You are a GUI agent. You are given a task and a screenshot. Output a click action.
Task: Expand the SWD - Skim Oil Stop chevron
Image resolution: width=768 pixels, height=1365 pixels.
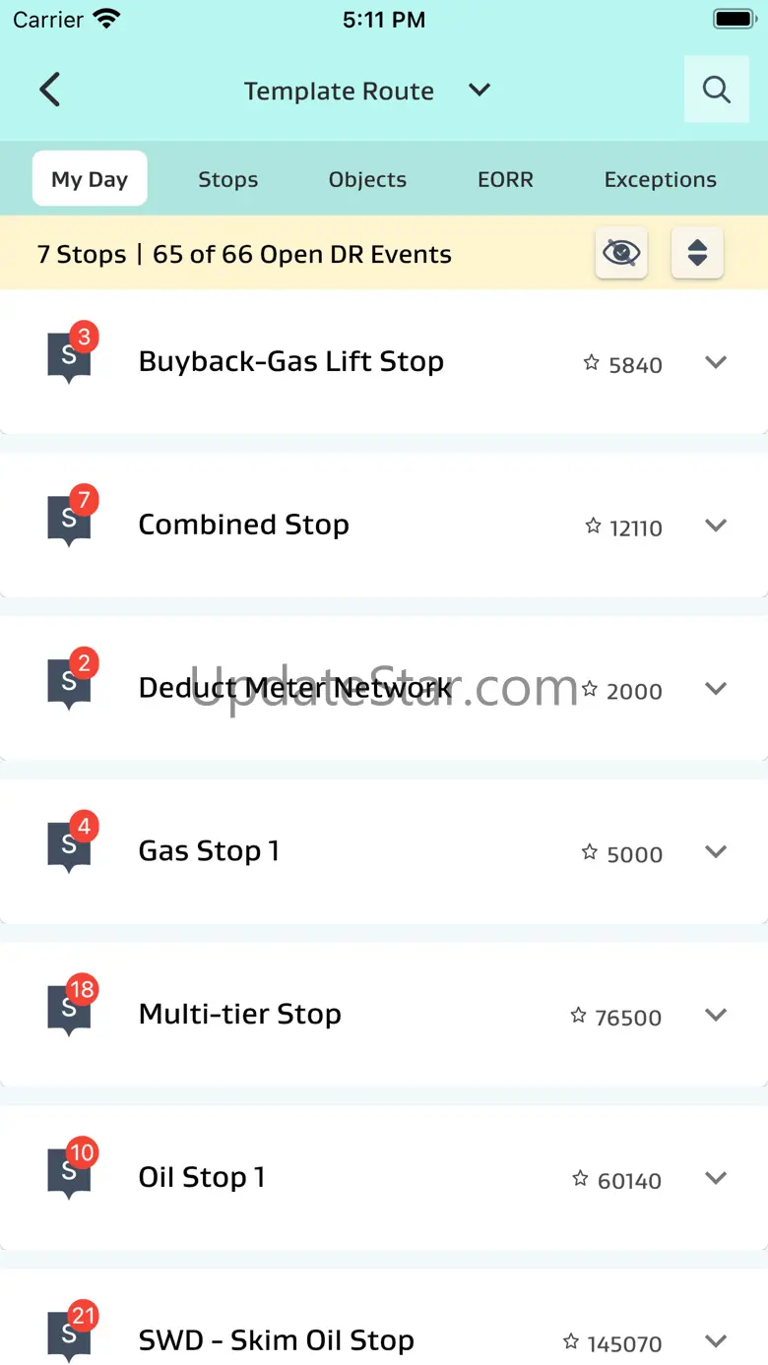(716, 1340)
